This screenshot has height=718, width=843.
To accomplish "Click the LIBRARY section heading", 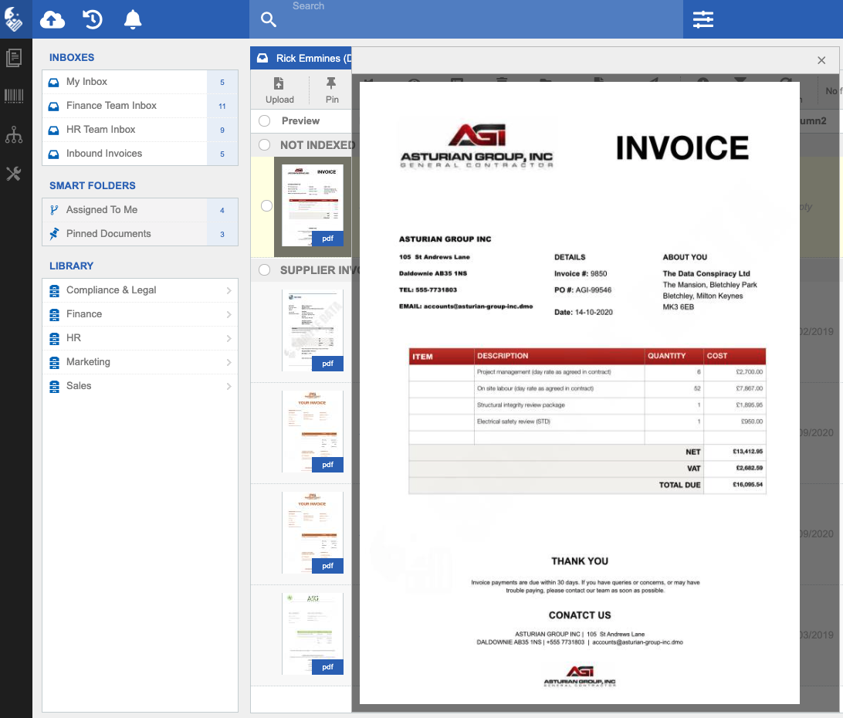I will [72, 266].
